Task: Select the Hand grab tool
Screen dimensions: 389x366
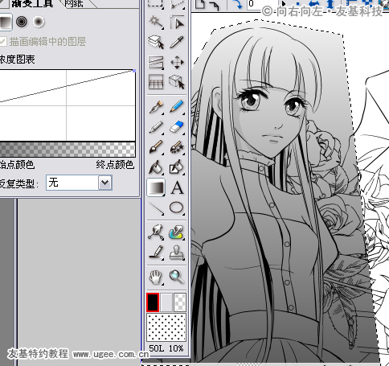Action: (x=156, y=277)
